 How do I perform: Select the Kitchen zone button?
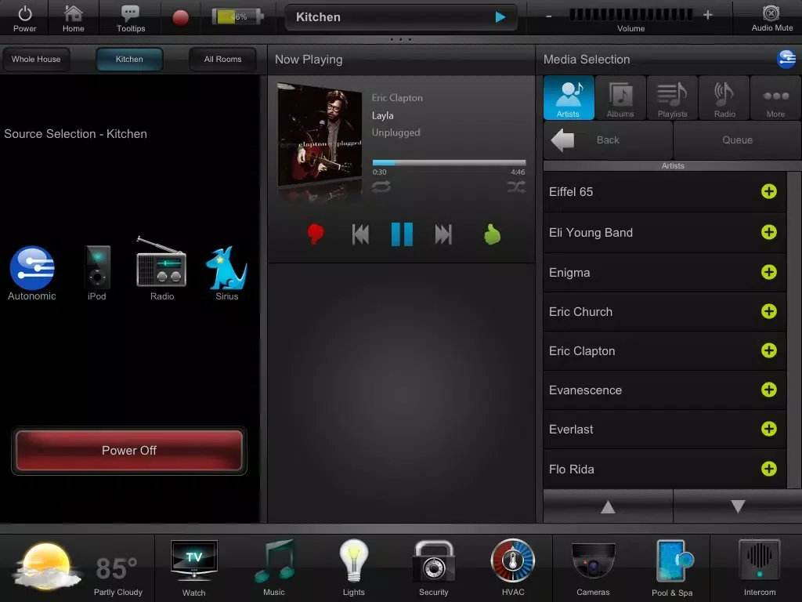[x=129, y=60]
